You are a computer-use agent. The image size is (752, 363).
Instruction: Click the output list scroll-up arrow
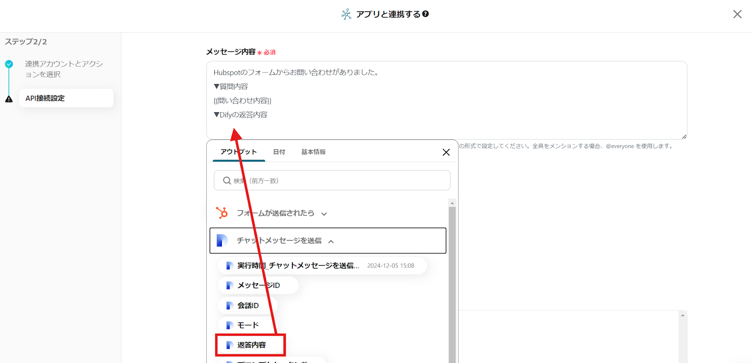(452, 203)
